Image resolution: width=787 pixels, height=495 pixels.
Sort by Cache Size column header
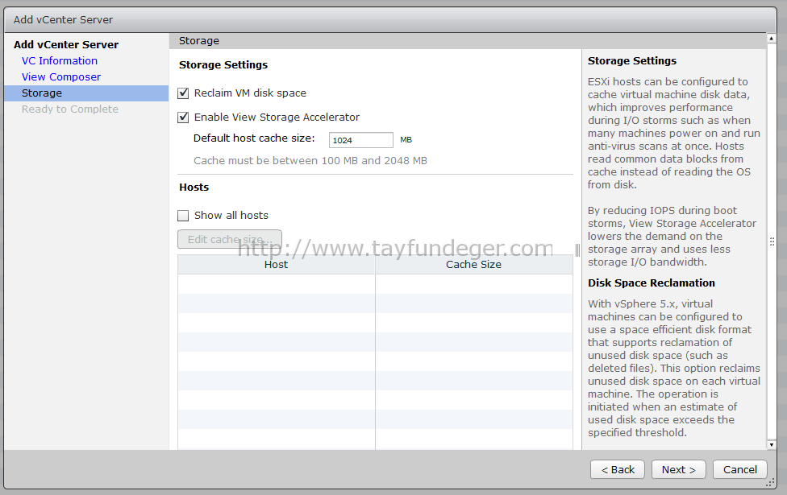pyautogui.click(x=474, y=265)
